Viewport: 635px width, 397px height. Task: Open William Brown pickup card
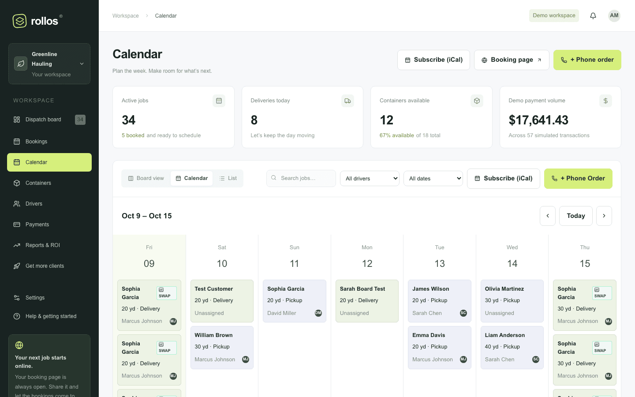coord(222,348)
